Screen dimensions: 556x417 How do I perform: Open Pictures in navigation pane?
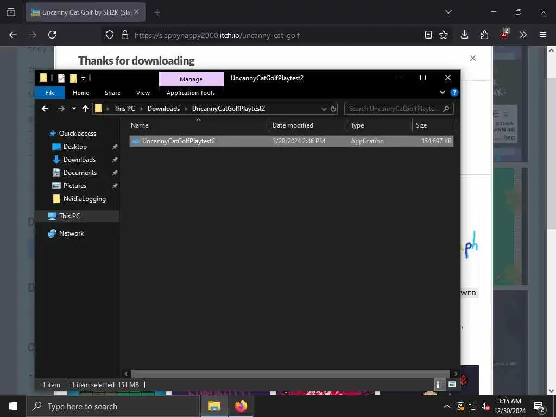[x=75, y=186]
